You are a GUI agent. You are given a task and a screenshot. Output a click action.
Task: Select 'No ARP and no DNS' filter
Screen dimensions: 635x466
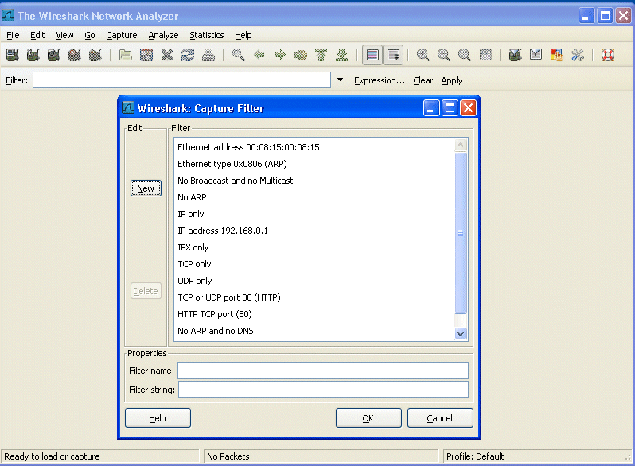pyautogui.click(x=314, y=331)
